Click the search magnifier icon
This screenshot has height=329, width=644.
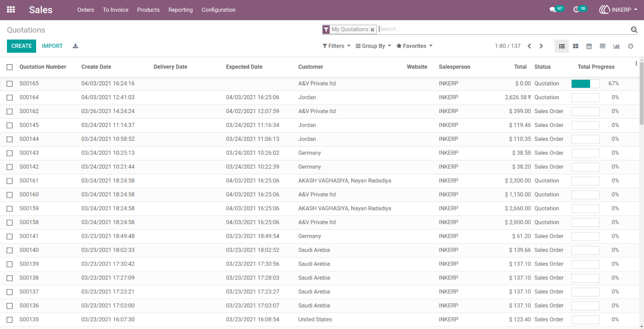[x=634, y=29]
